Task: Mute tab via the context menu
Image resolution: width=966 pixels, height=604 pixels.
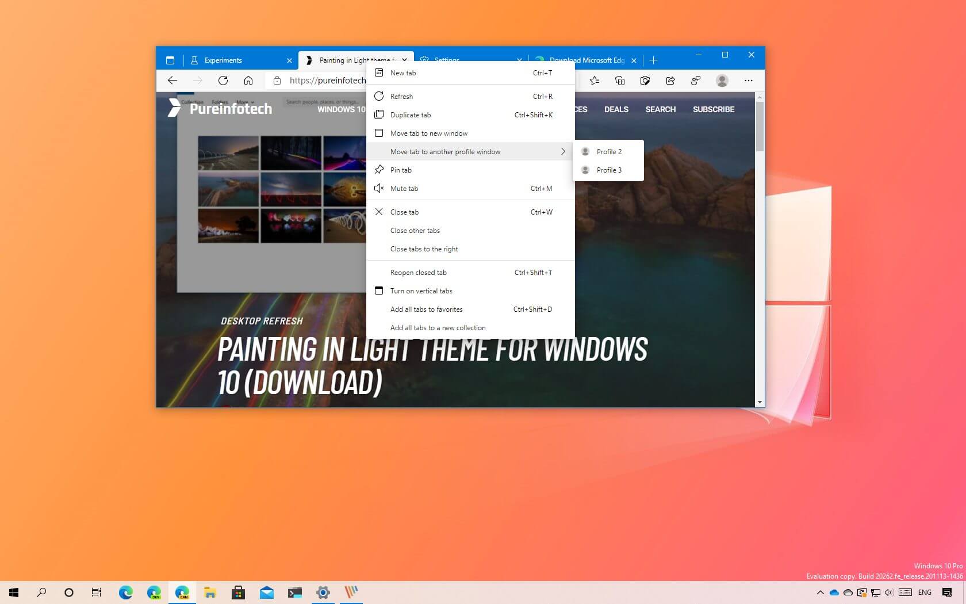Action: click(404, 189)
